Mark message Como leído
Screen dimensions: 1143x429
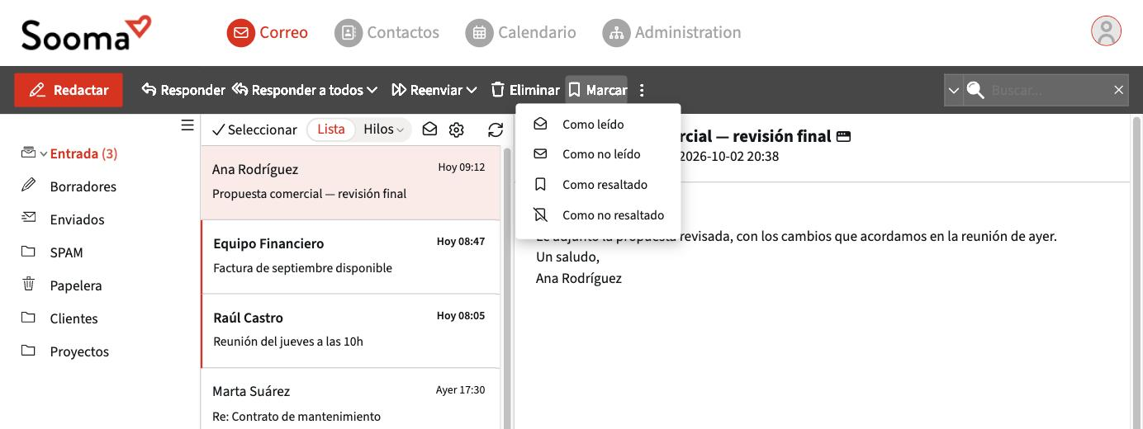coord(598,124)
